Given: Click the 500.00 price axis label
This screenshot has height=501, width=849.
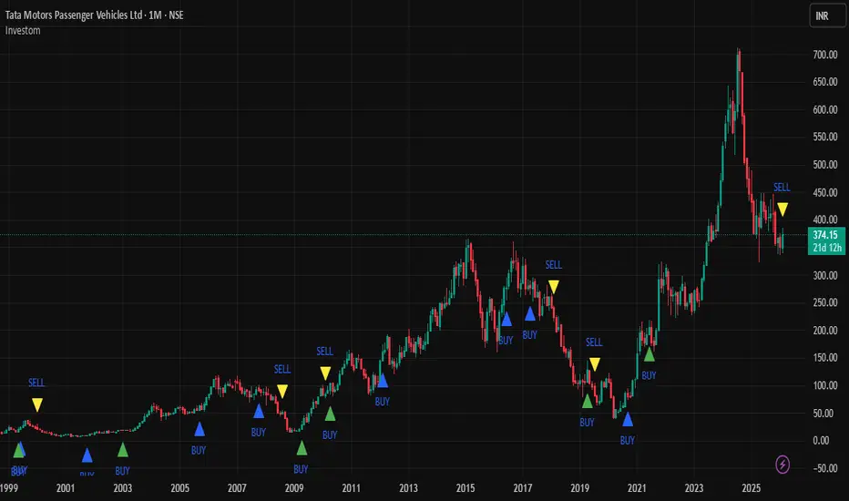Looking at the screenshot, I should pyautogui.click(x=824, y=165).
